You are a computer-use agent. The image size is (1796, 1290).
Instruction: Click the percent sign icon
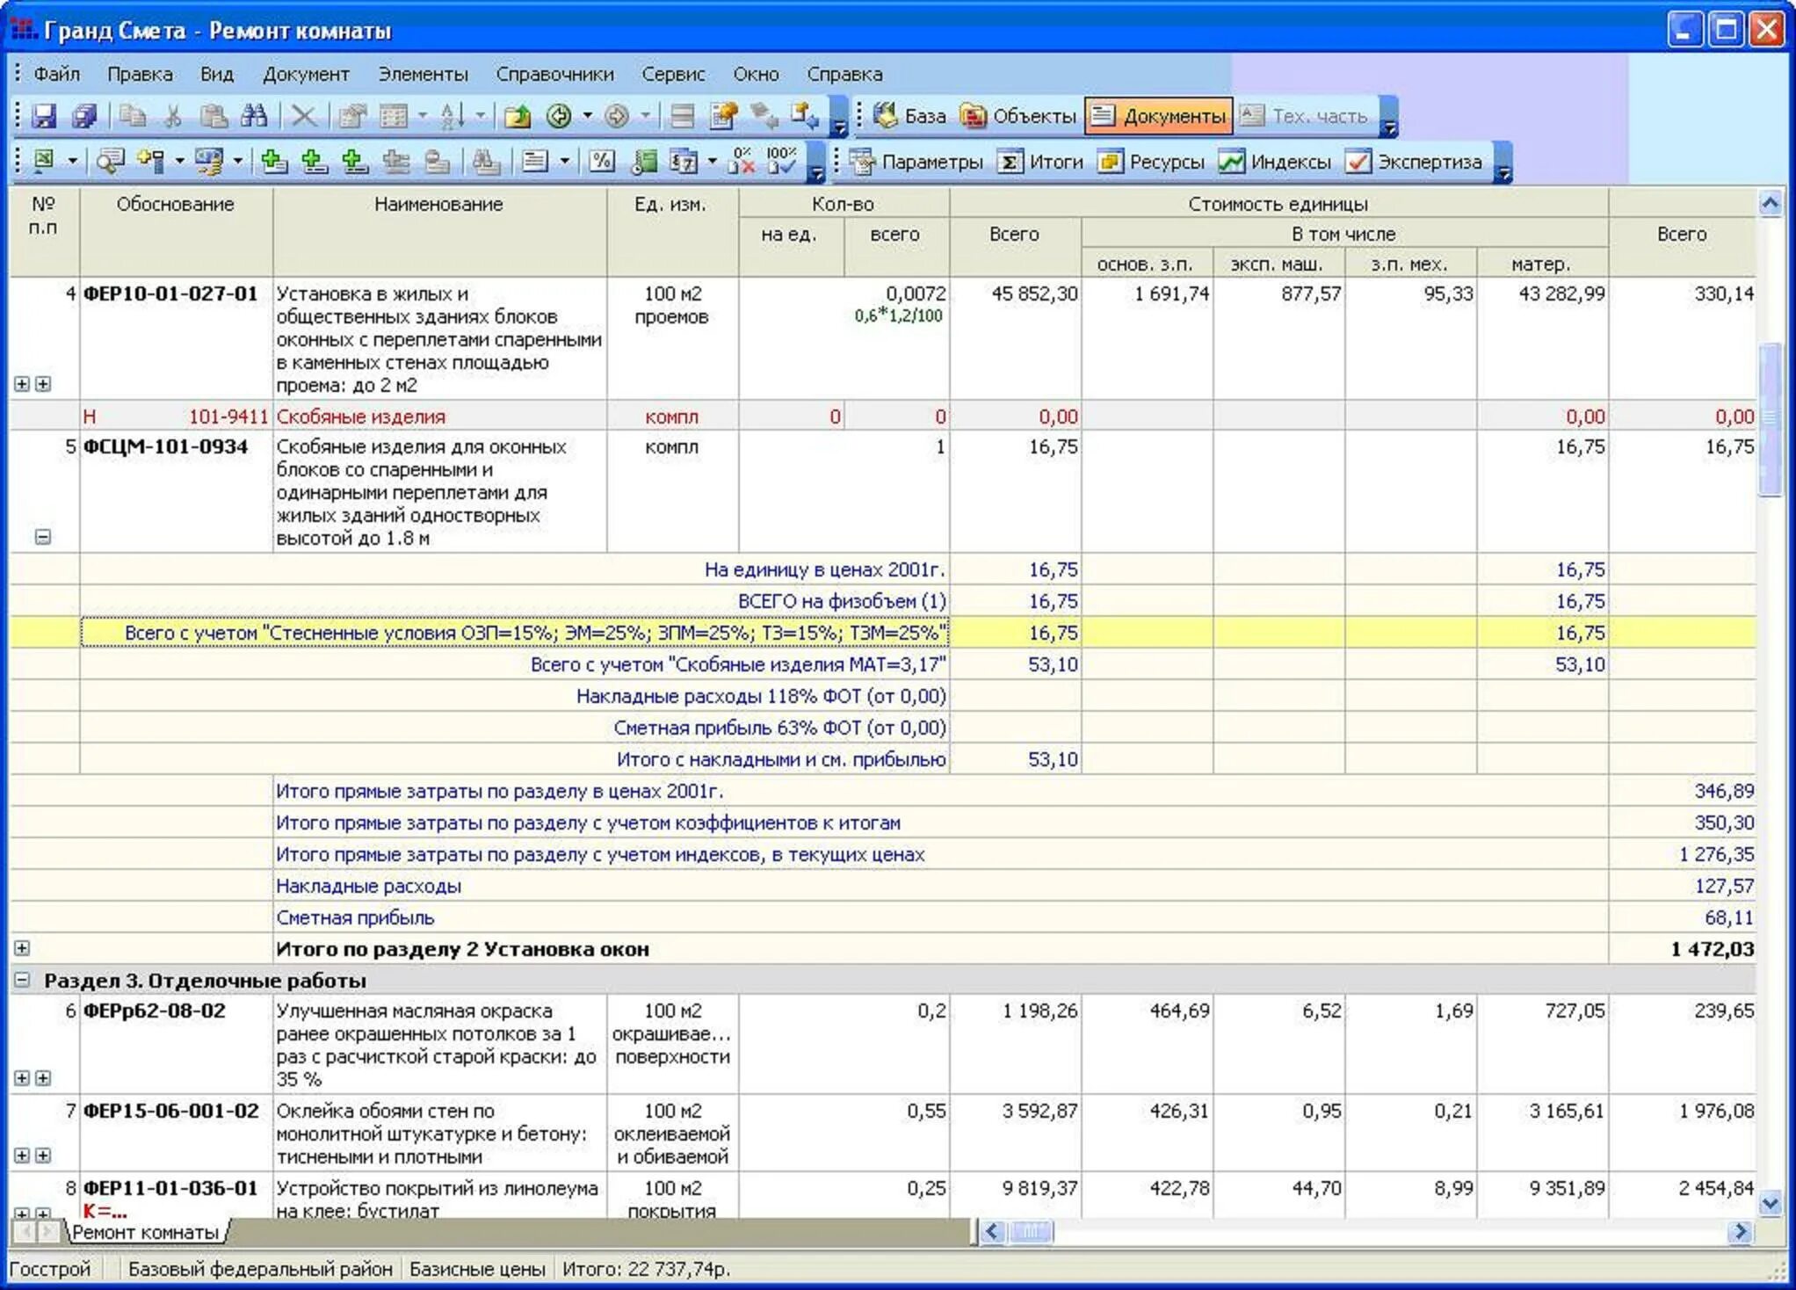(602, 161)
